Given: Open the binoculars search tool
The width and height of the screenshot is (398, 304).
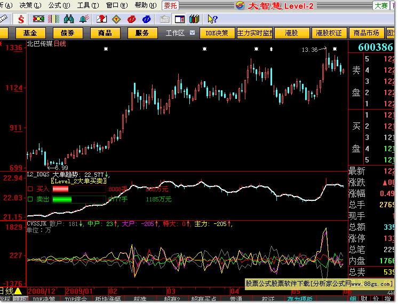Looking at the screenshot, I should point(68,19).
